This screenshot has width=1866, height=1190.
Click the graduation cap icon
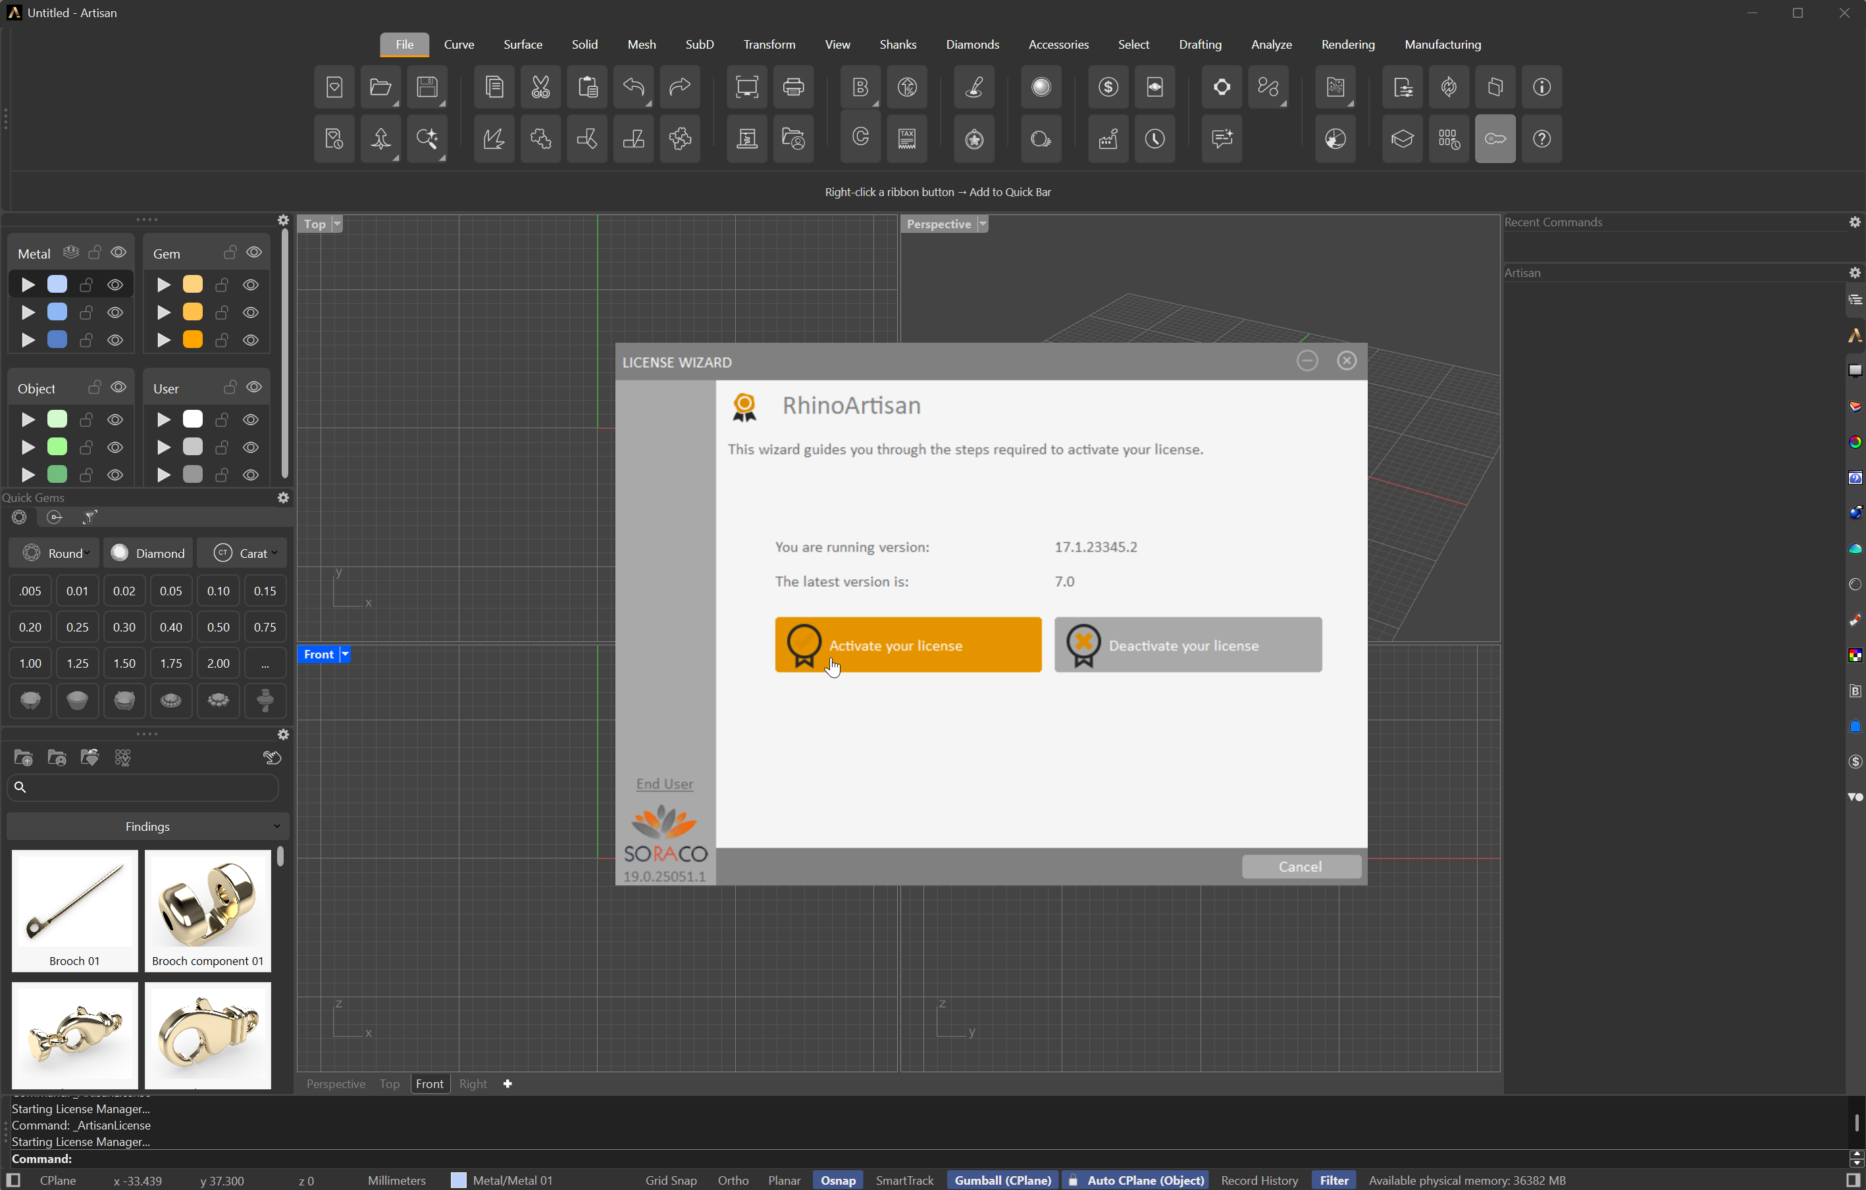[1402, 139]
